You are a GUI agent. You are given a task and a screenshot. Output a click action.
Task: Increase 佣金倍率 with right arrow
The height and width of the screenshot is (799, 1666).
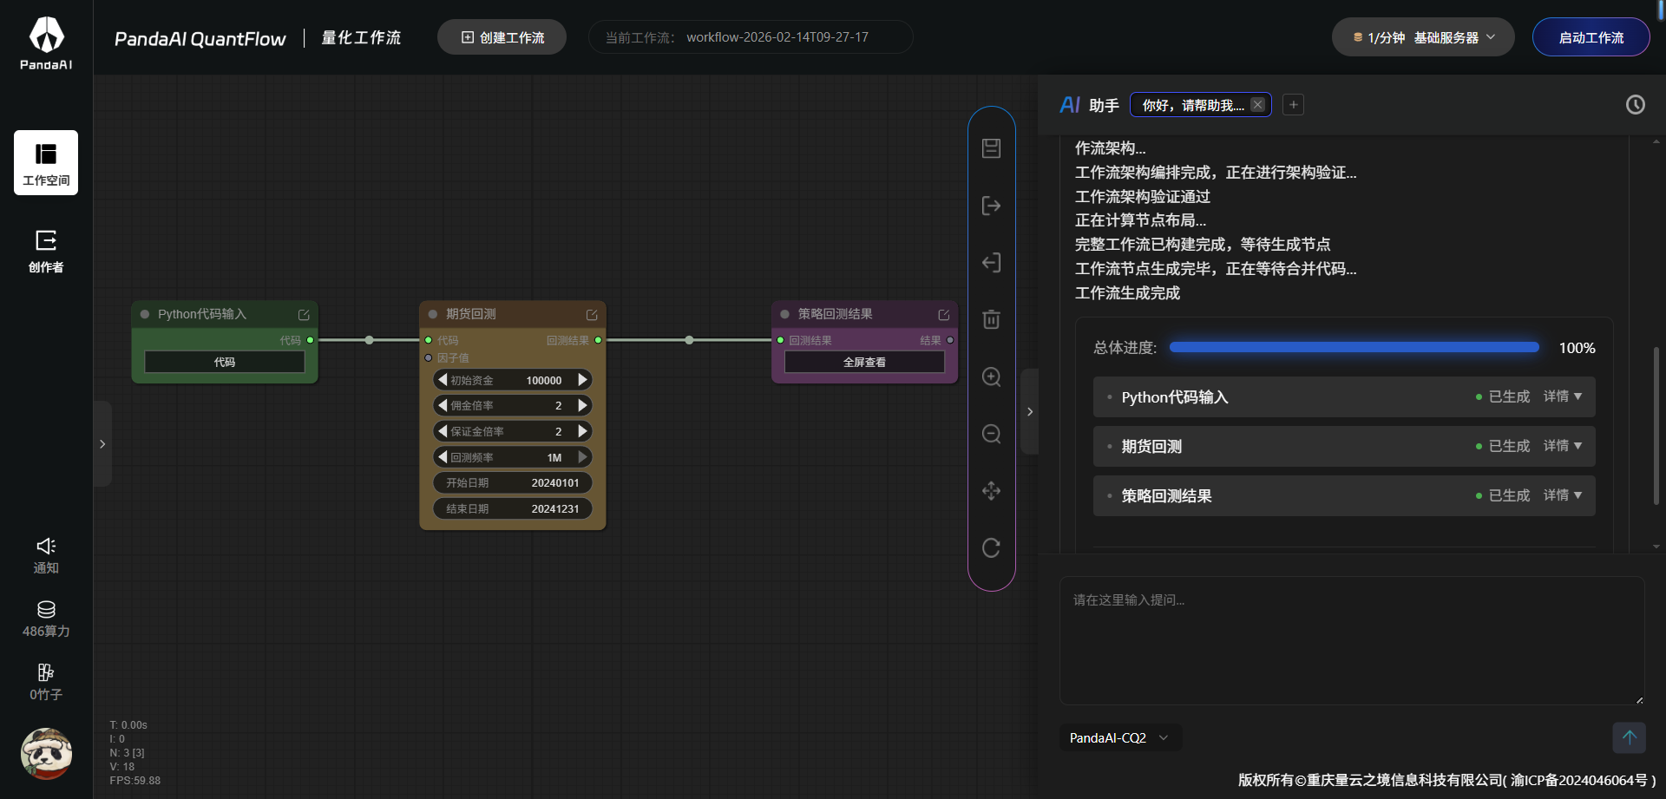tap(583, 405)
